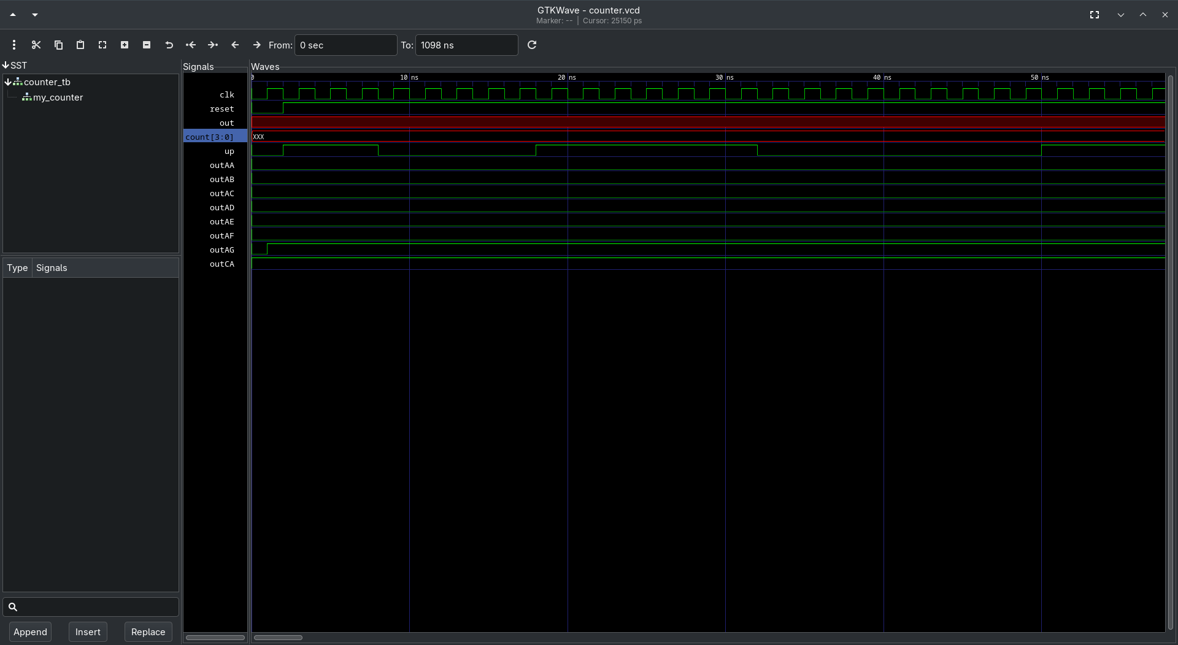This screenshot has width=1178, height=645.
Task: Click the xxx value in count waveform
Action: (258, 137)
